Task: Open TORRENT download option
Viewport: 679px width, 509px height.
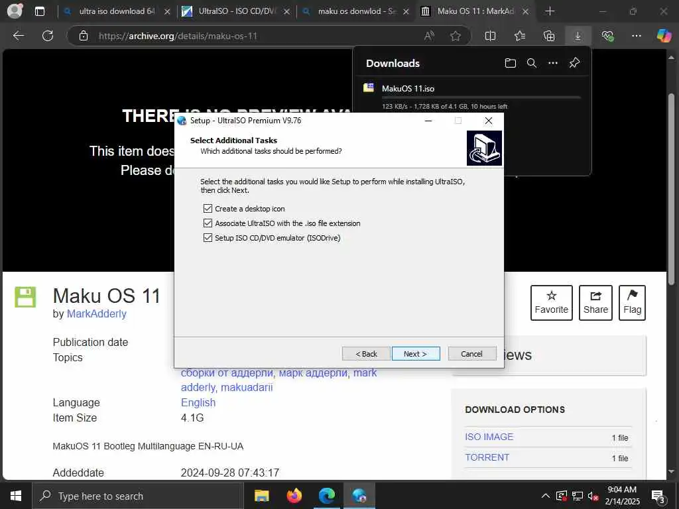Action: click(x=487, y=457)
